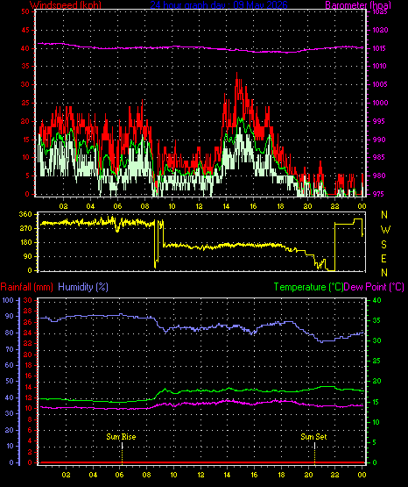
Task: Select the Windspeed (kph) axis title
Action: [66, 5]
